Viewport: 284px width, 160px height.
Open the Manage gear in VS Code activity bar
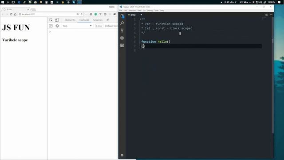(122, 155)
